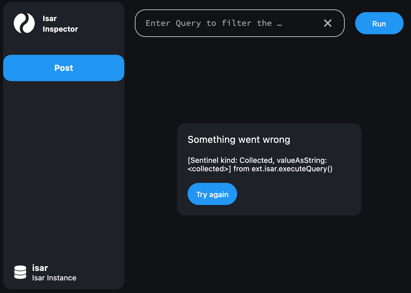Clear the query with the X icon
Viewport: 411px width, 293px height.
[x=327, y=23]
